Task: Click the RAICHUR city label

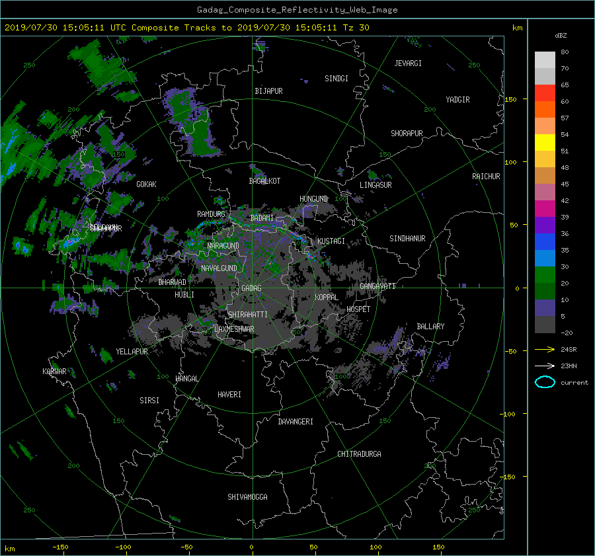Action: coord(486,177)
